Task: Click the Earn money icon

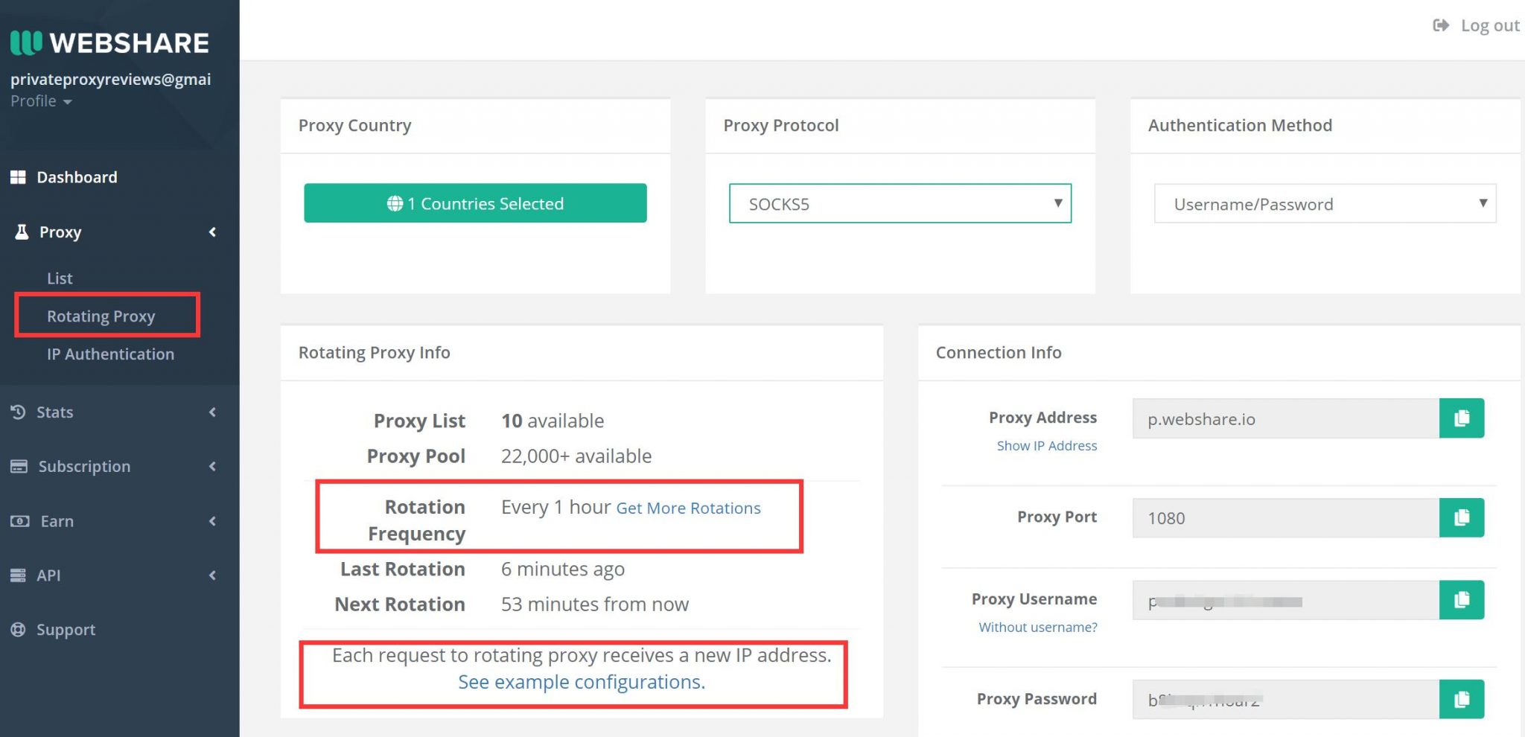Action: [19, 521]
